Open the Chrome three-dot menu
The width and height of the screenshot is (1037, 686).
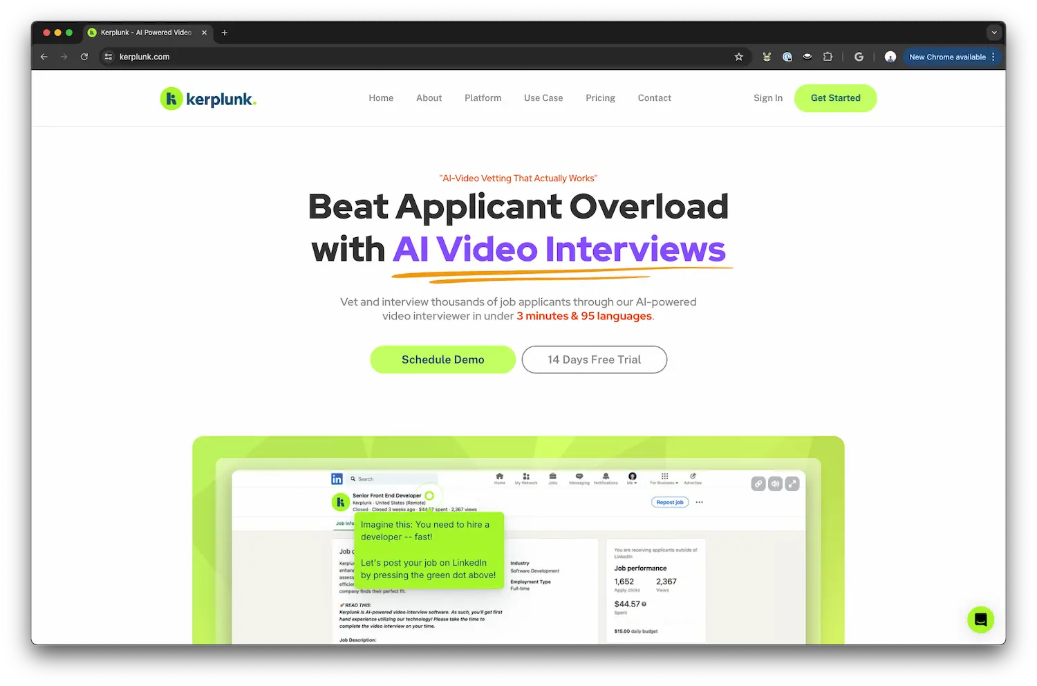pos(993,57)
